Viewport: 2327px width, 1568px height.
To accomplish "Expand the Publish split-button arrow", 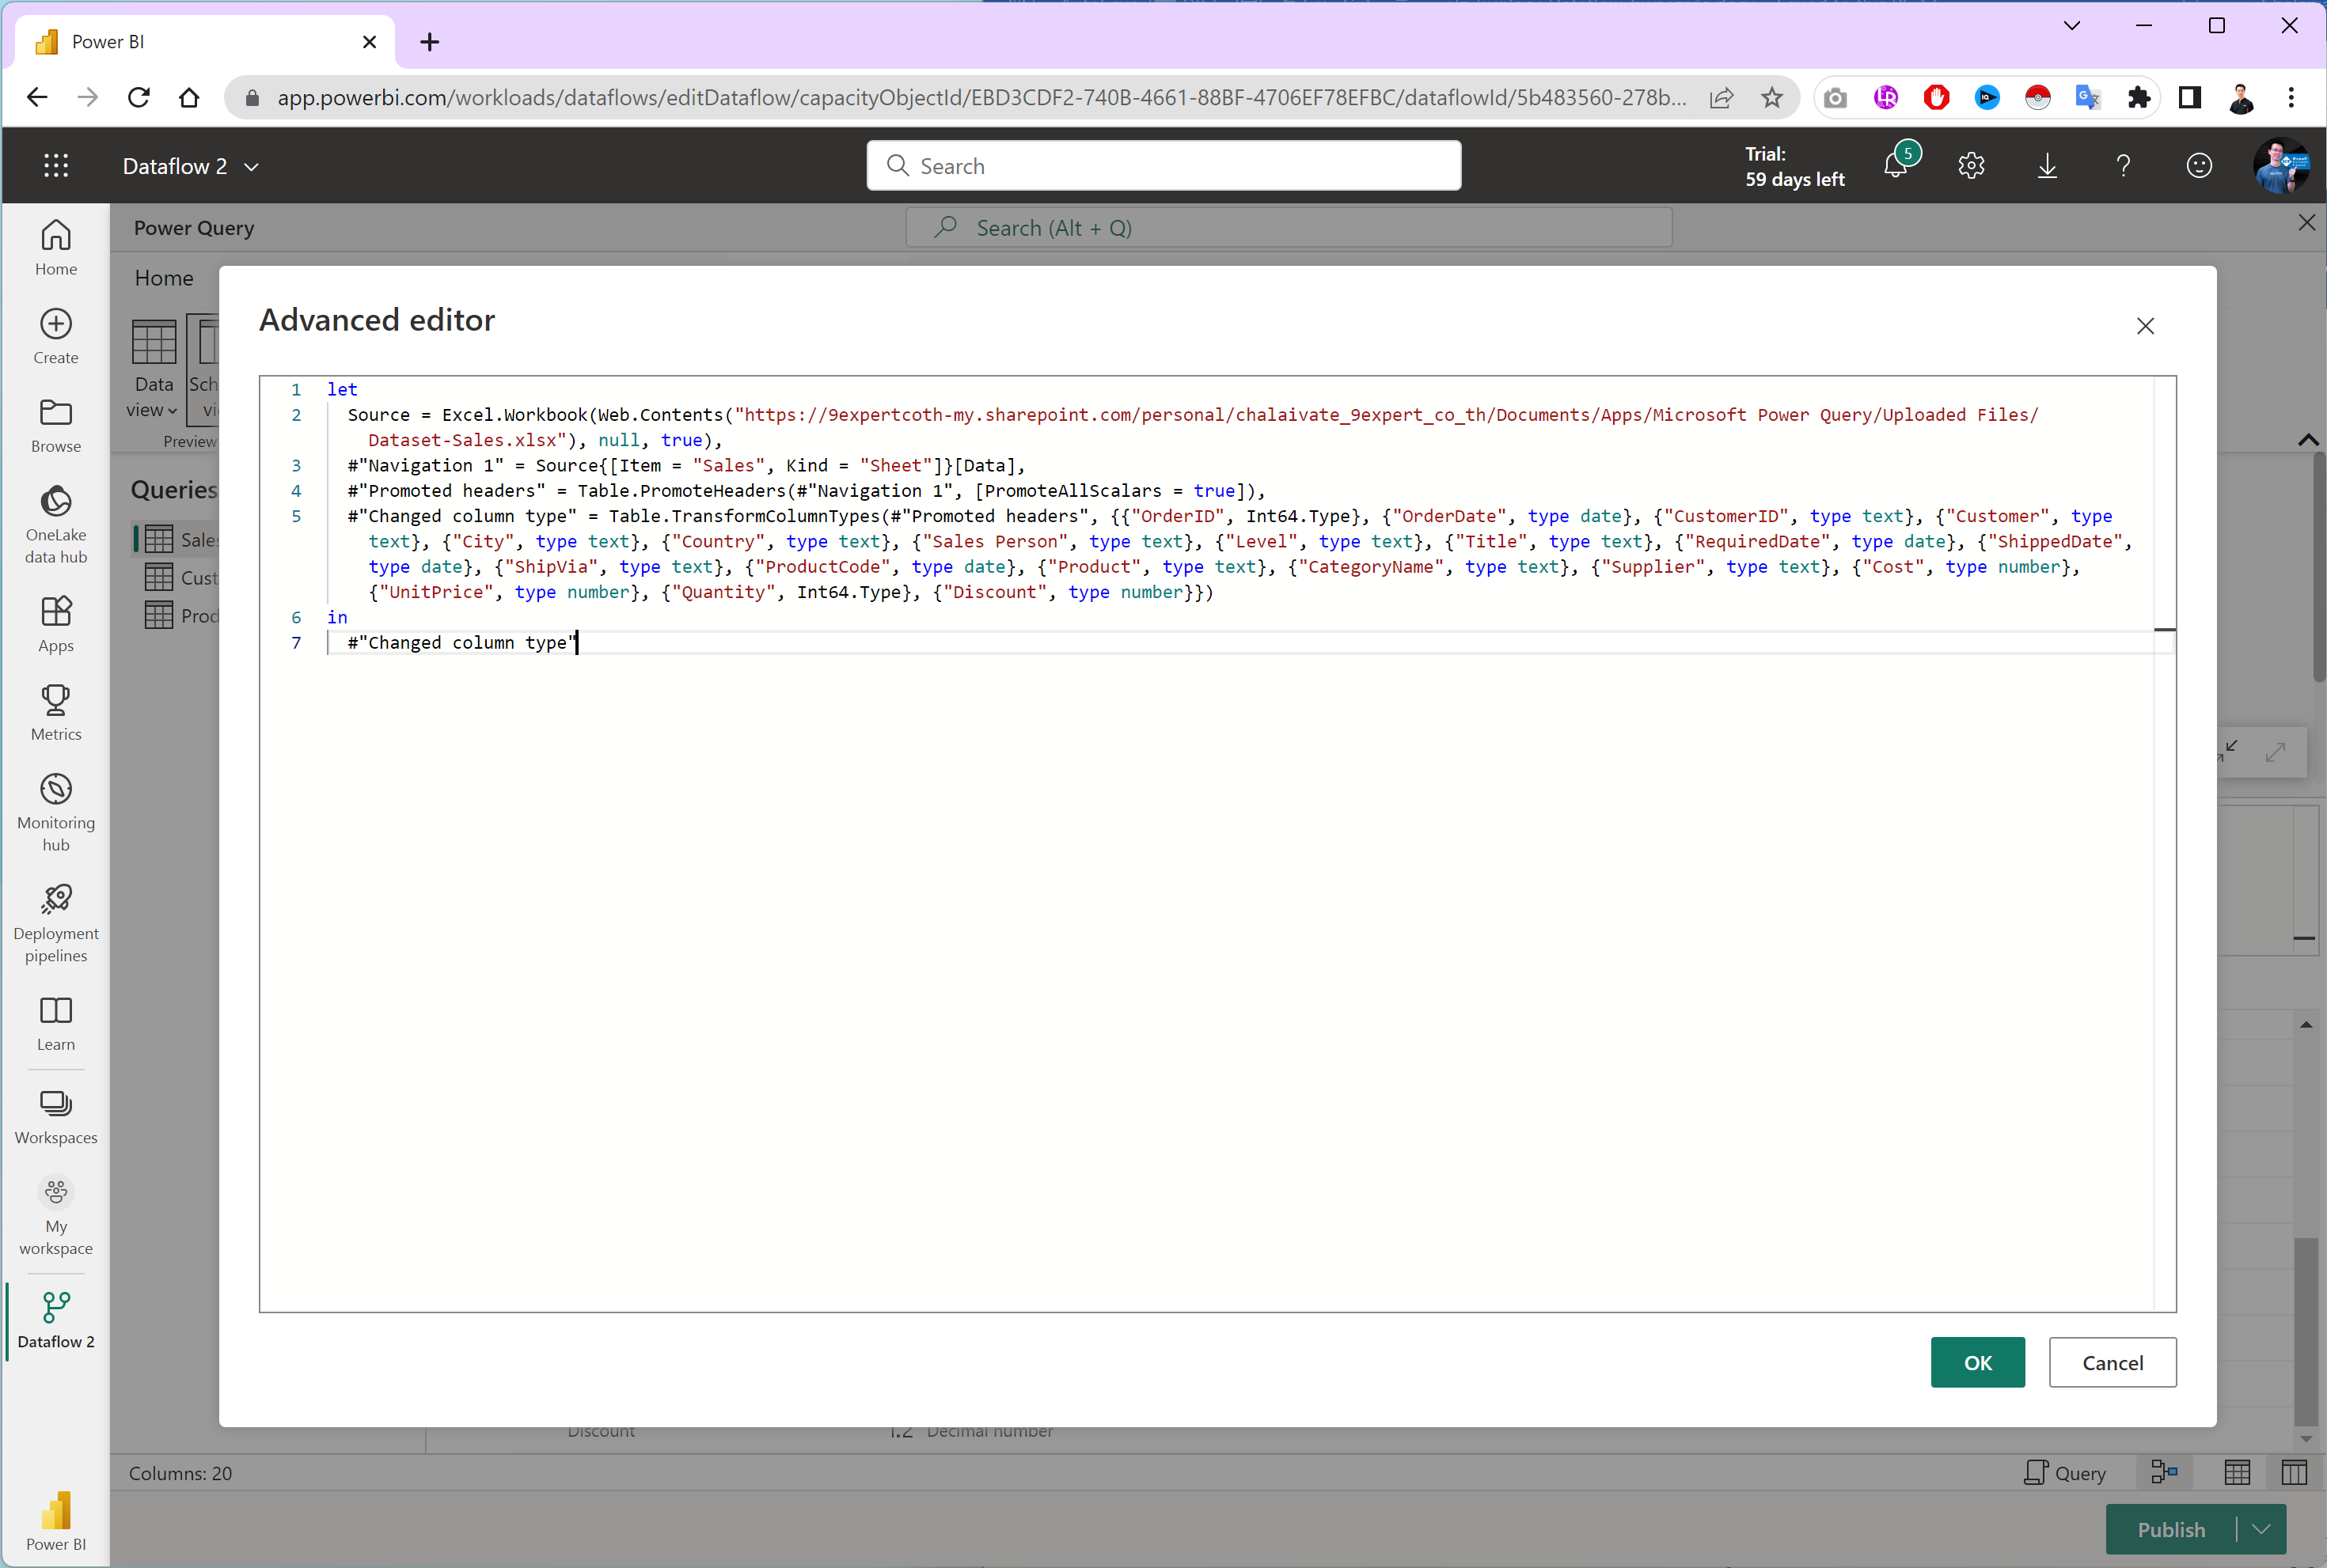I will pyautogui.click(x=2261, y=1529).
